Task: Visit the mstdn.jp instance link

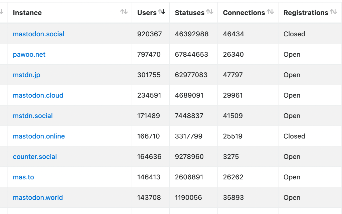Action: pos(26,75)
